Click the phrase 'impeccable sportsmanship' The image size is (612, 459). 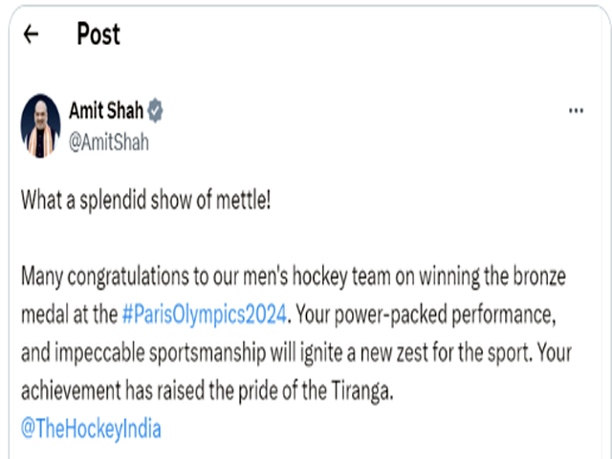click(x=160, y=353)
